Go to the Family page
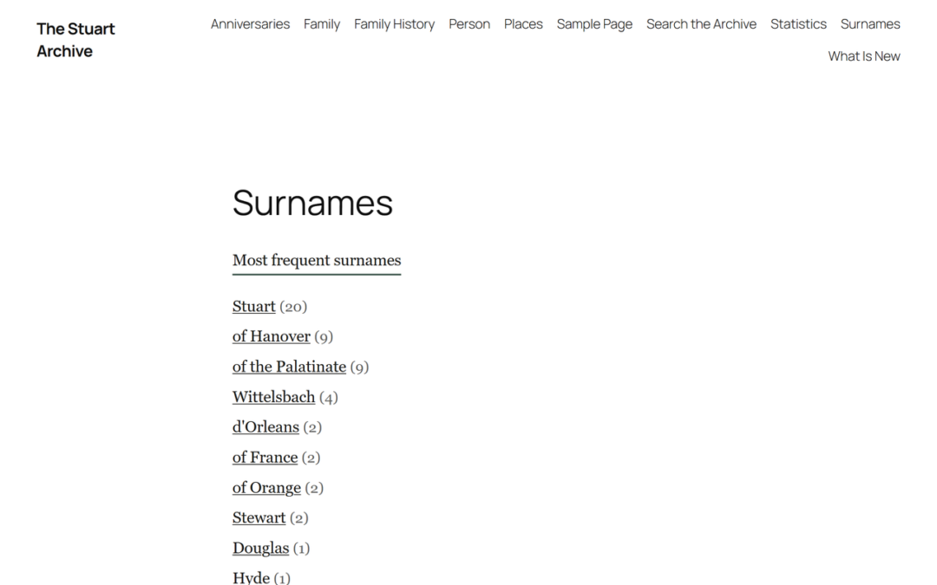This screenshot has height=585, width=937. [x=322, y=24]
